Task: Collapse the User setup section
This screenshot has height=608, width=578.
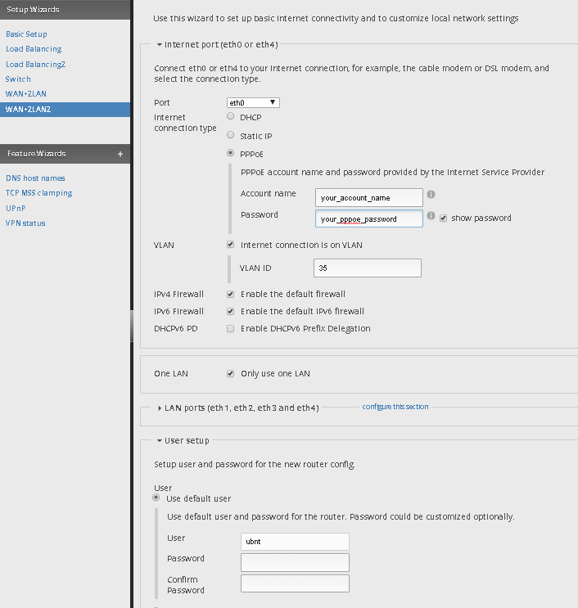Action: point(160,440)
